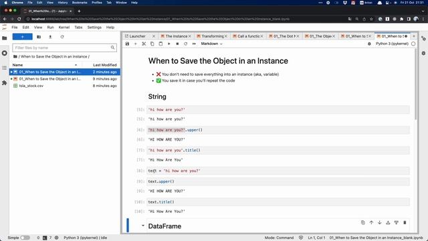The height and width of the screenshot is (241, 428).
Task: Collapse the DataFrame heading section
Action: click(142, 226)
